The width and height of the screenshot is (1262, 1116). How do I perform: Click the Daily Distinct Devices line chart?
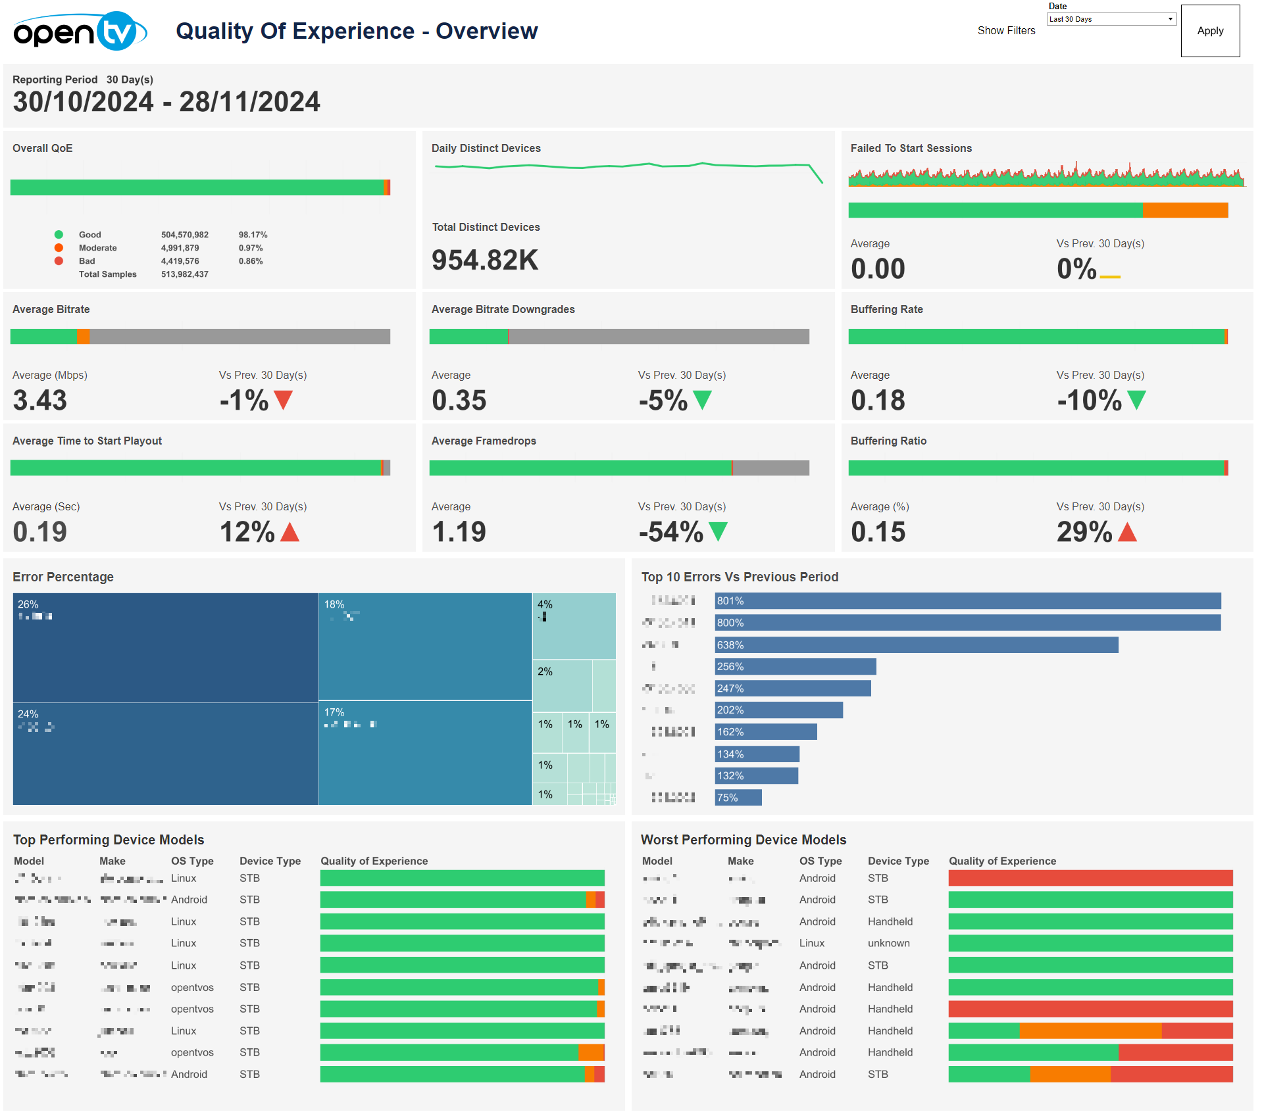point(625,166)
